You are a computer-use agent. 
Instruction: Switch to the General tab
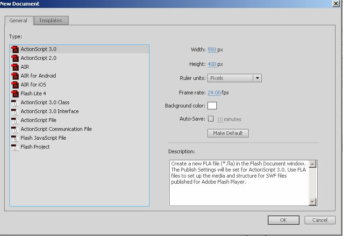[x=19, y=21]
